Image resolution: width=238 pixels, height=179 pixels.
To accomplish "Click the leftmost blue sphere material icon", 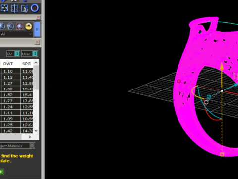I will pyautogui.click(x=2, y=26).
